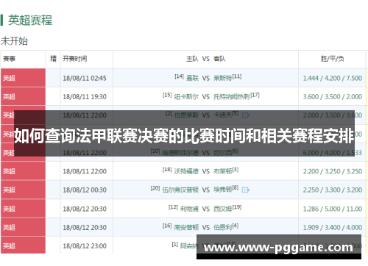368x266 pixels.
Task: Click odds 1.909 / 3.400 / 4.000
Action: [x=333, y=228]
